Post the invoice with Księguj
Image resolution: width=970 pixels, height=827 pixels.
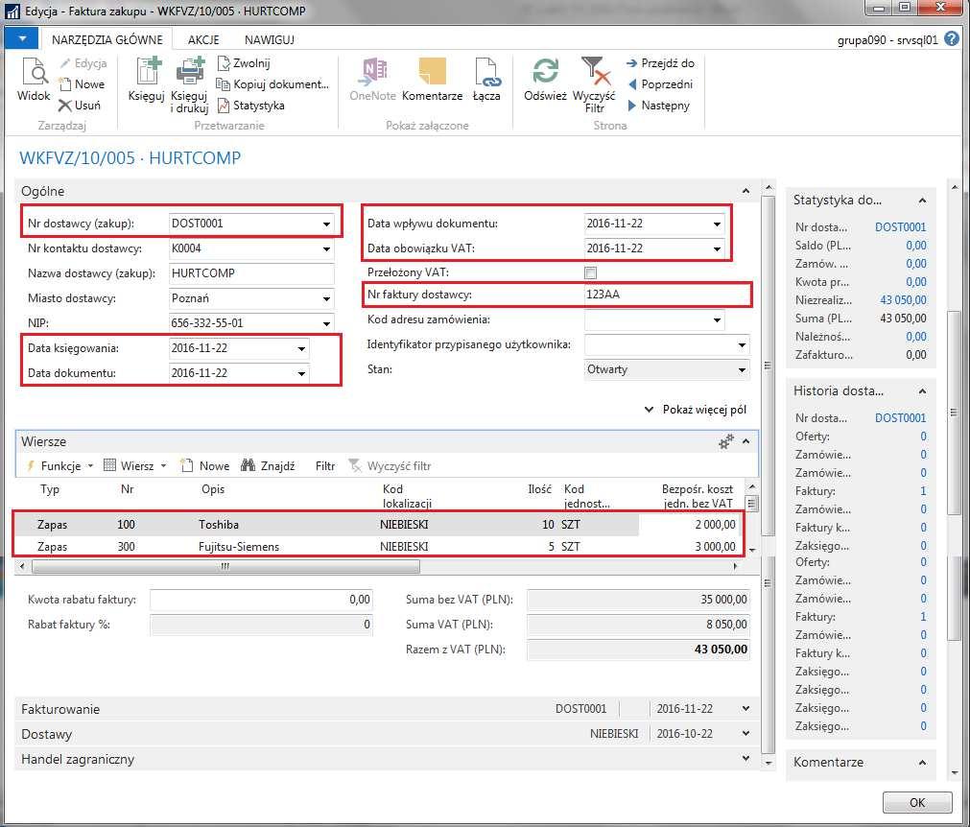[148, 70]
